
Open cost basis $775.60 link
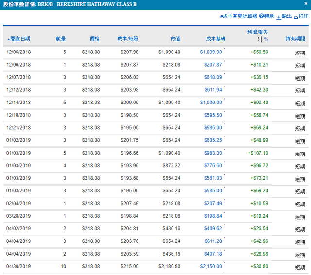[x=213, y=166]
